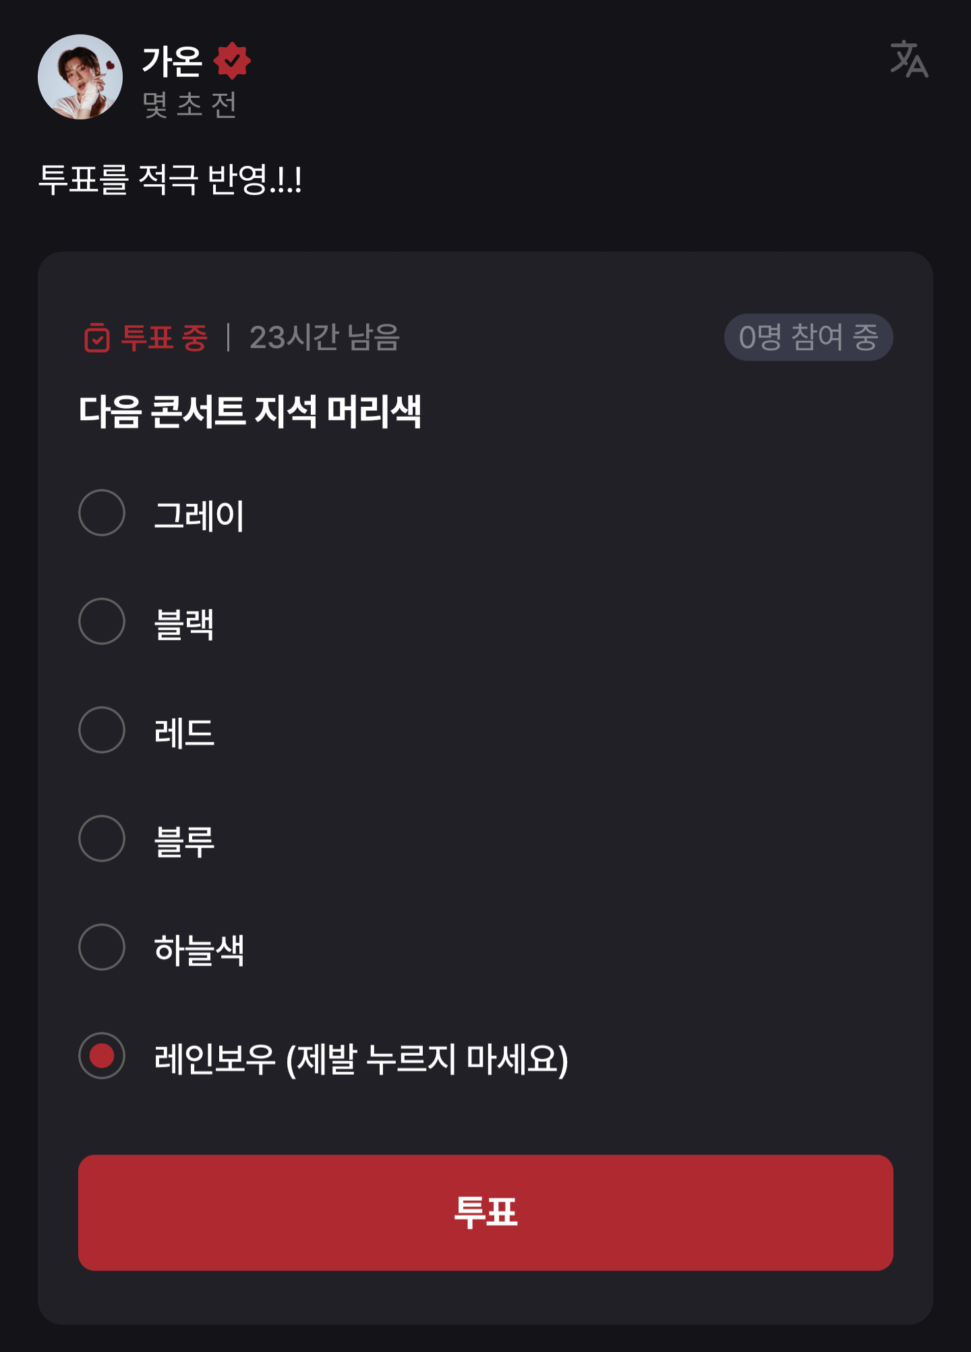Click the selected 레인보우 radio button

[x=102, y=1056]
